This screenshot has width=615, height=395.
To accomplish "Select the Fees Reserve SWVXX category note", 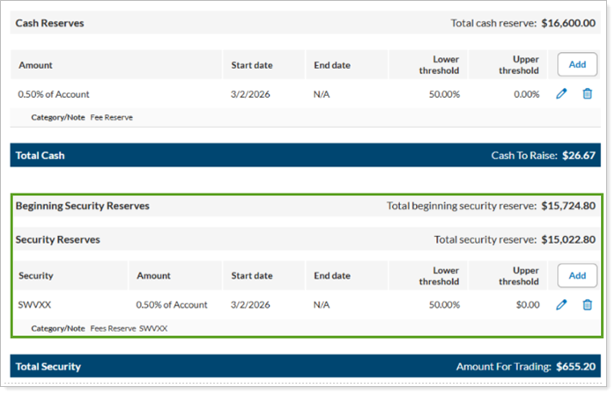I will [x=129, y=328].
